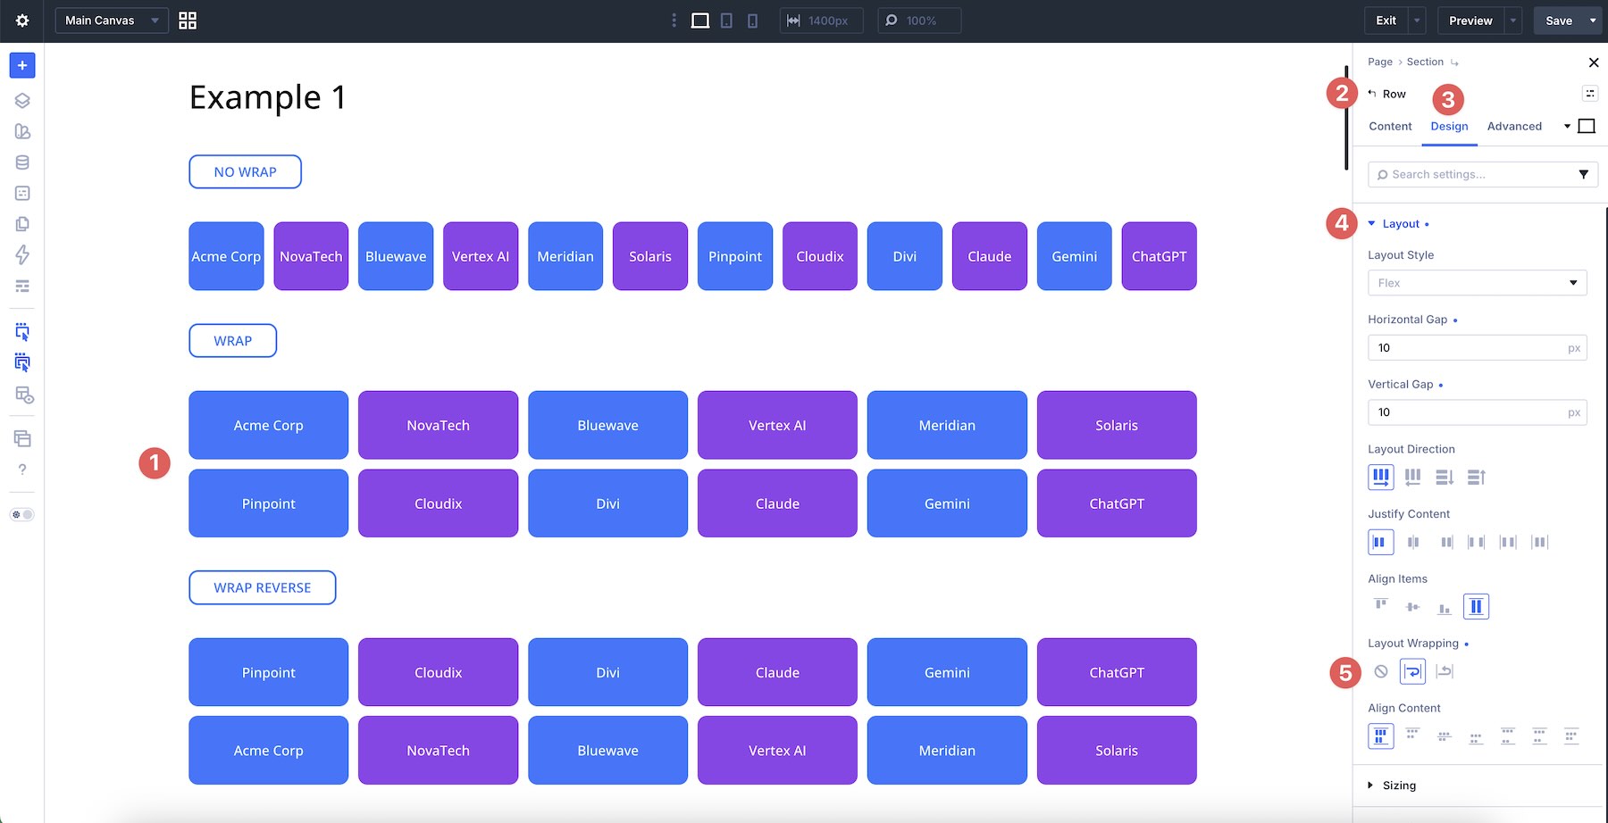Go back using arrow beside Row
This screenshot has height=823, width=1608.
pyautogui.click(x=1372, y=93)
